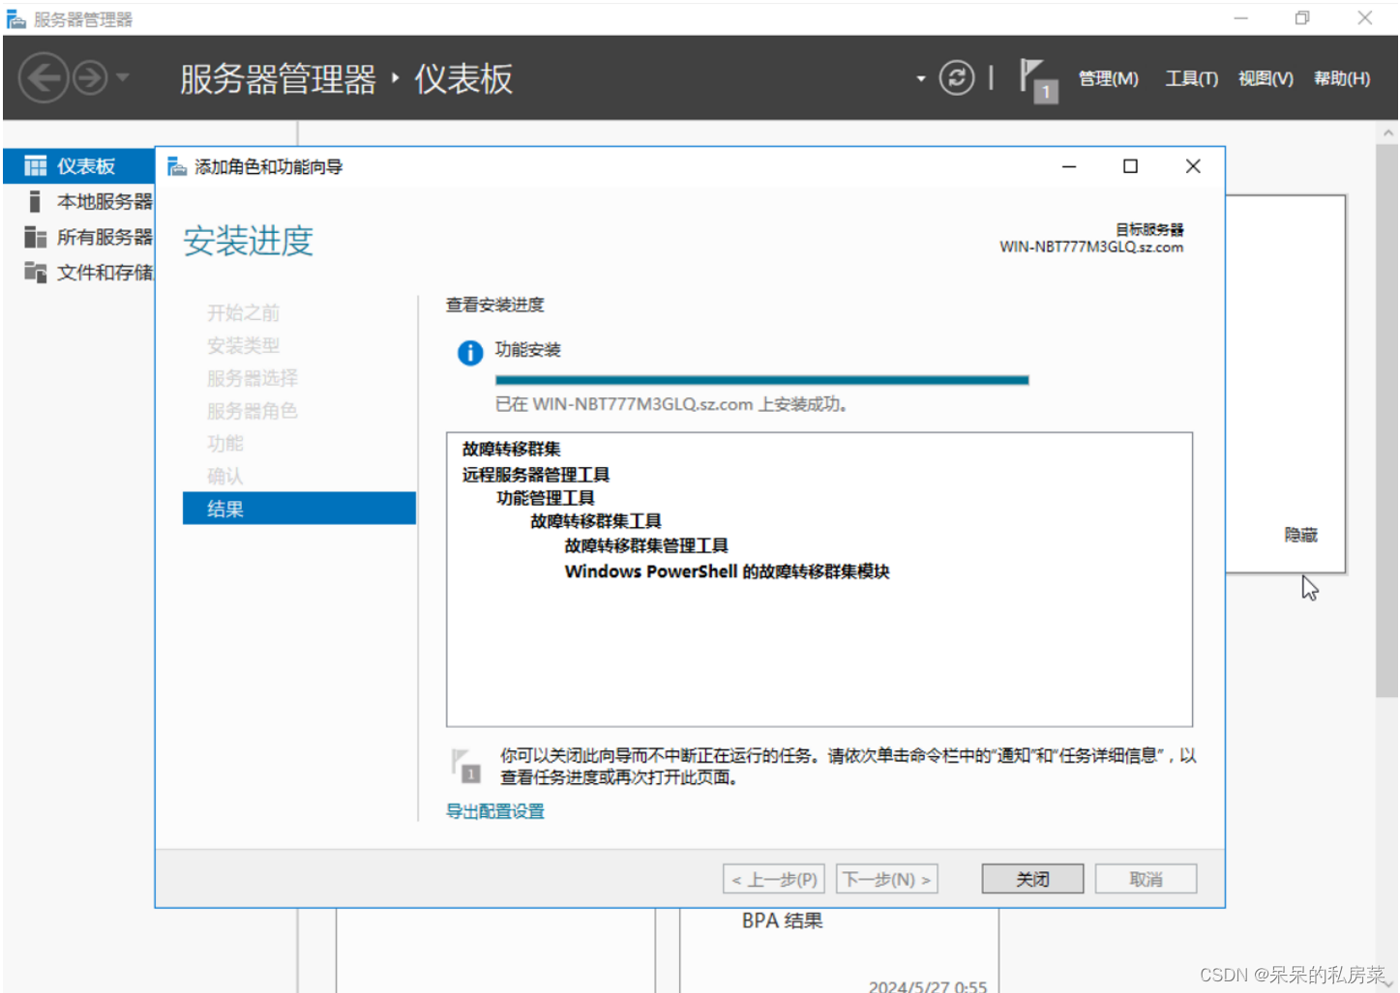Click the Server Manager vertical scrollbar
Viewport: 1400px width, 993px height.
(x=1386, y=421)
